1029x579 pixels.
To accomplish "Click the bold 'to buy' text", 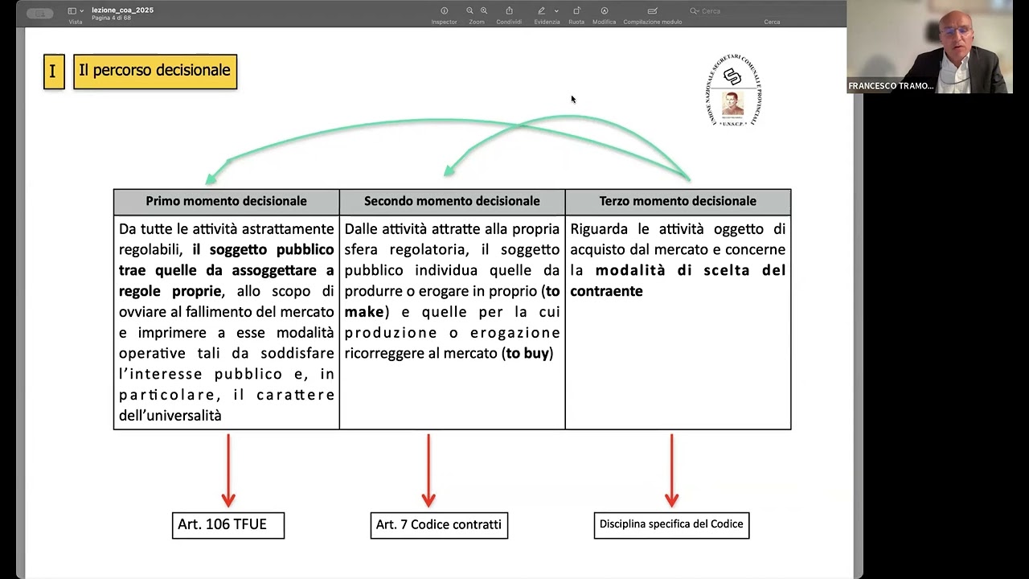I will tap(527, 353).
